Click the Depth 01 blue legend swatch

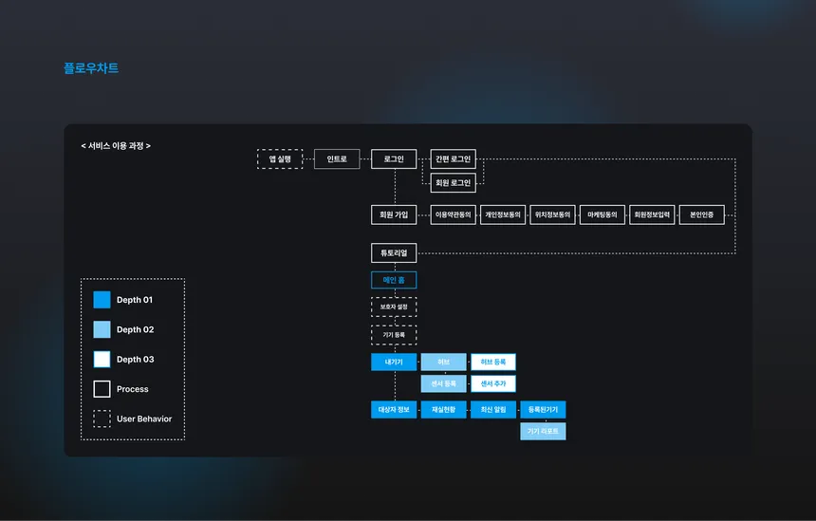(x=102, y=300)
